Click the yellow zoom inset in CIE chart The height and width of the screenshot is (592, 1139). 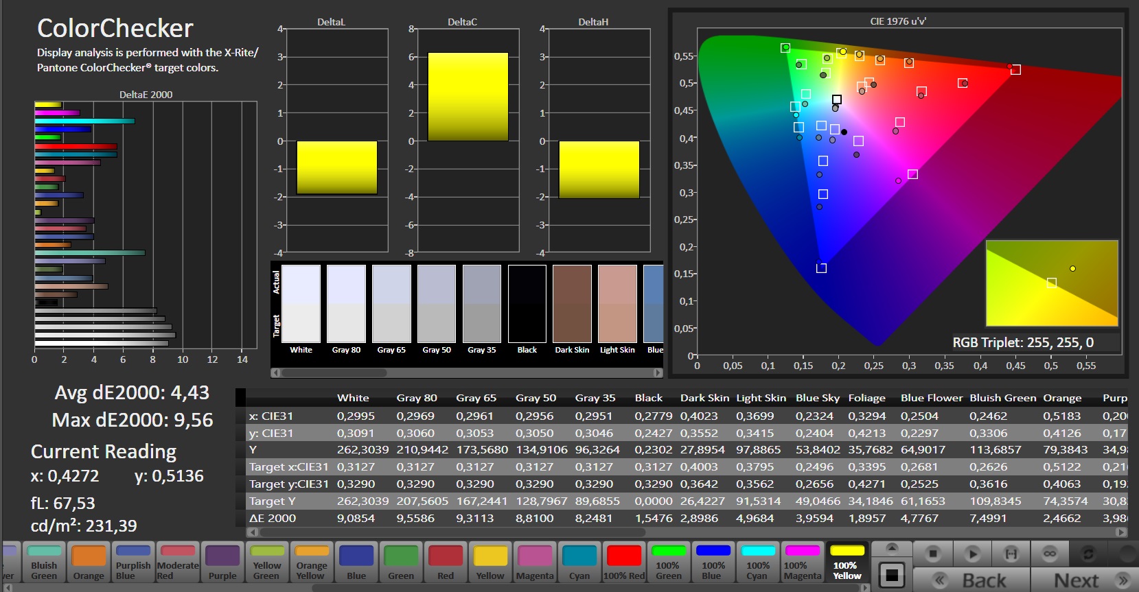point(1052,283)
